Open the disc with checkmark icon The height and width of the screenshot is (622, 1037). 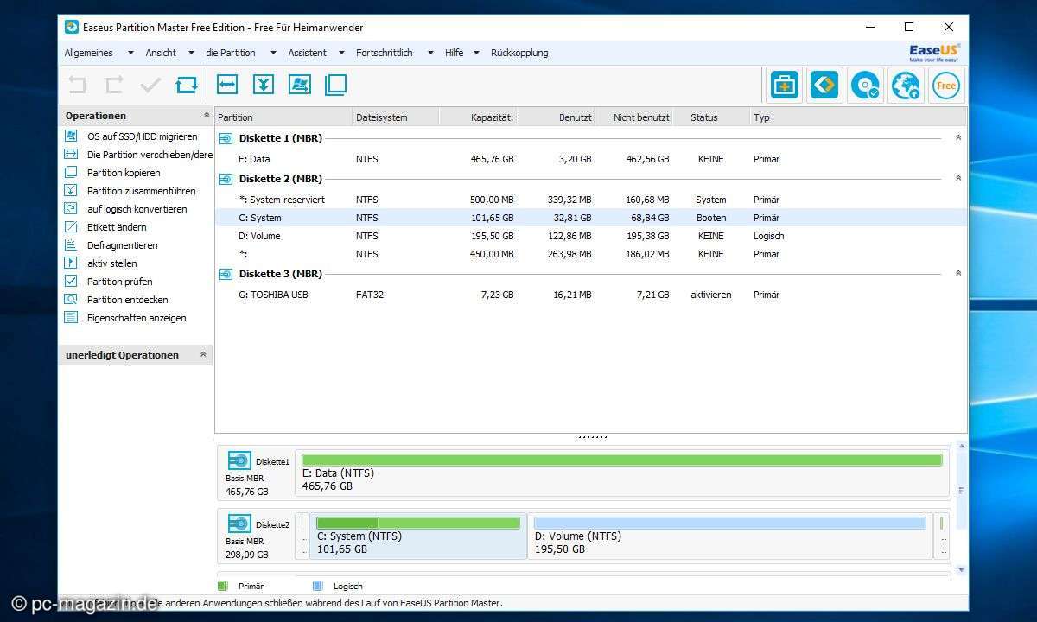(865, 86)
